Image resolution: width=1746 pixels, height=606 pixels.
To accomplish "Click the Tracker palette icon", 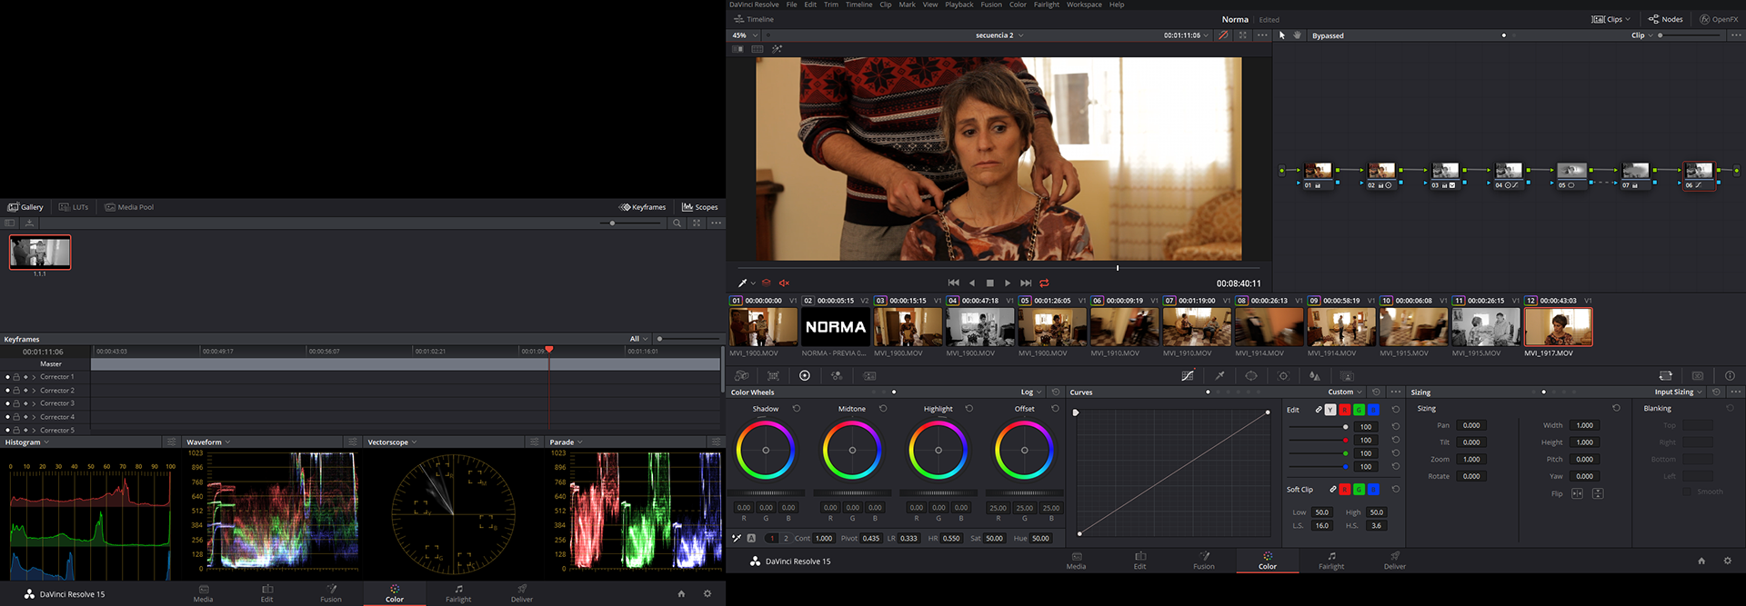I will tap(1283, 376).
